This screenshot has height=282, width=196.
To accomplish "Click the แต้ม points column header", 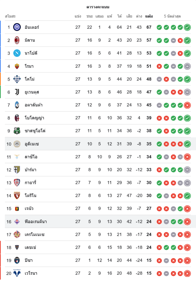I will 149,16.
